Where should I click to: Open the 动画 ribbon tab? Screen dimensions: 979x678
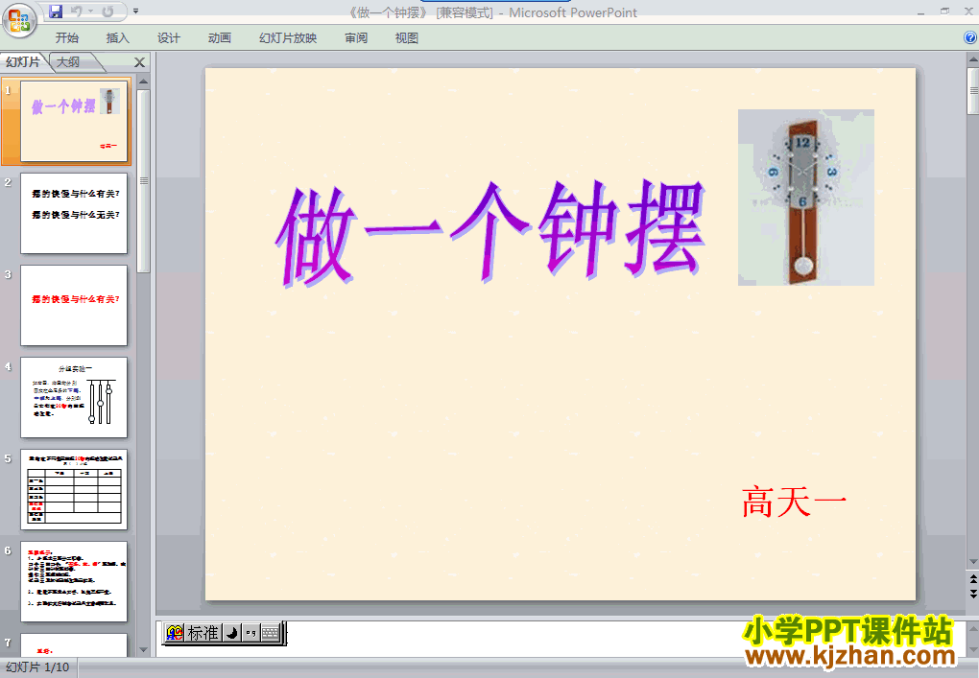220,38
